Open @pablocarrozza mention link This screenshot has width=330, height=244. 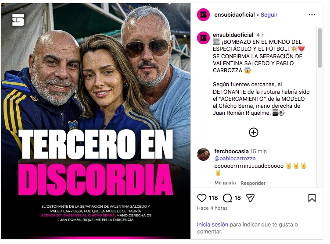point(235,159)
